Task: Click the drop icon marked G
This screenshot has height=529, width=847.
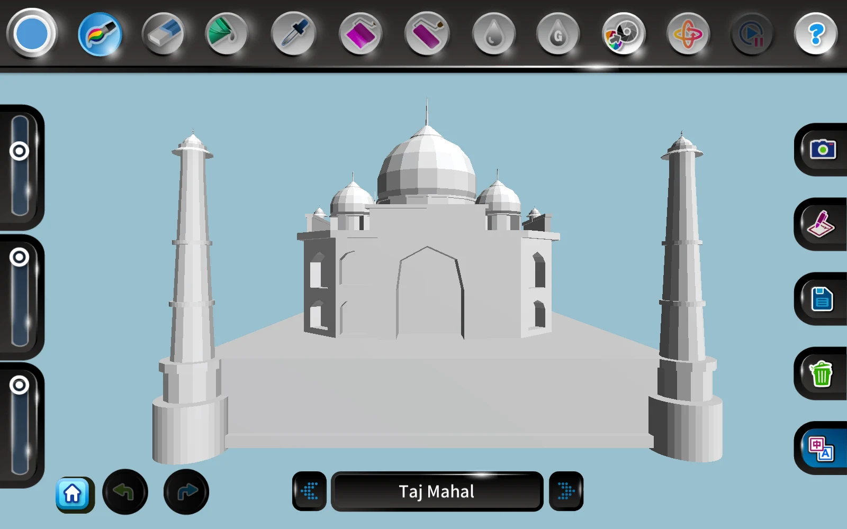Action: pyautogui.click(x=558, y=35)
